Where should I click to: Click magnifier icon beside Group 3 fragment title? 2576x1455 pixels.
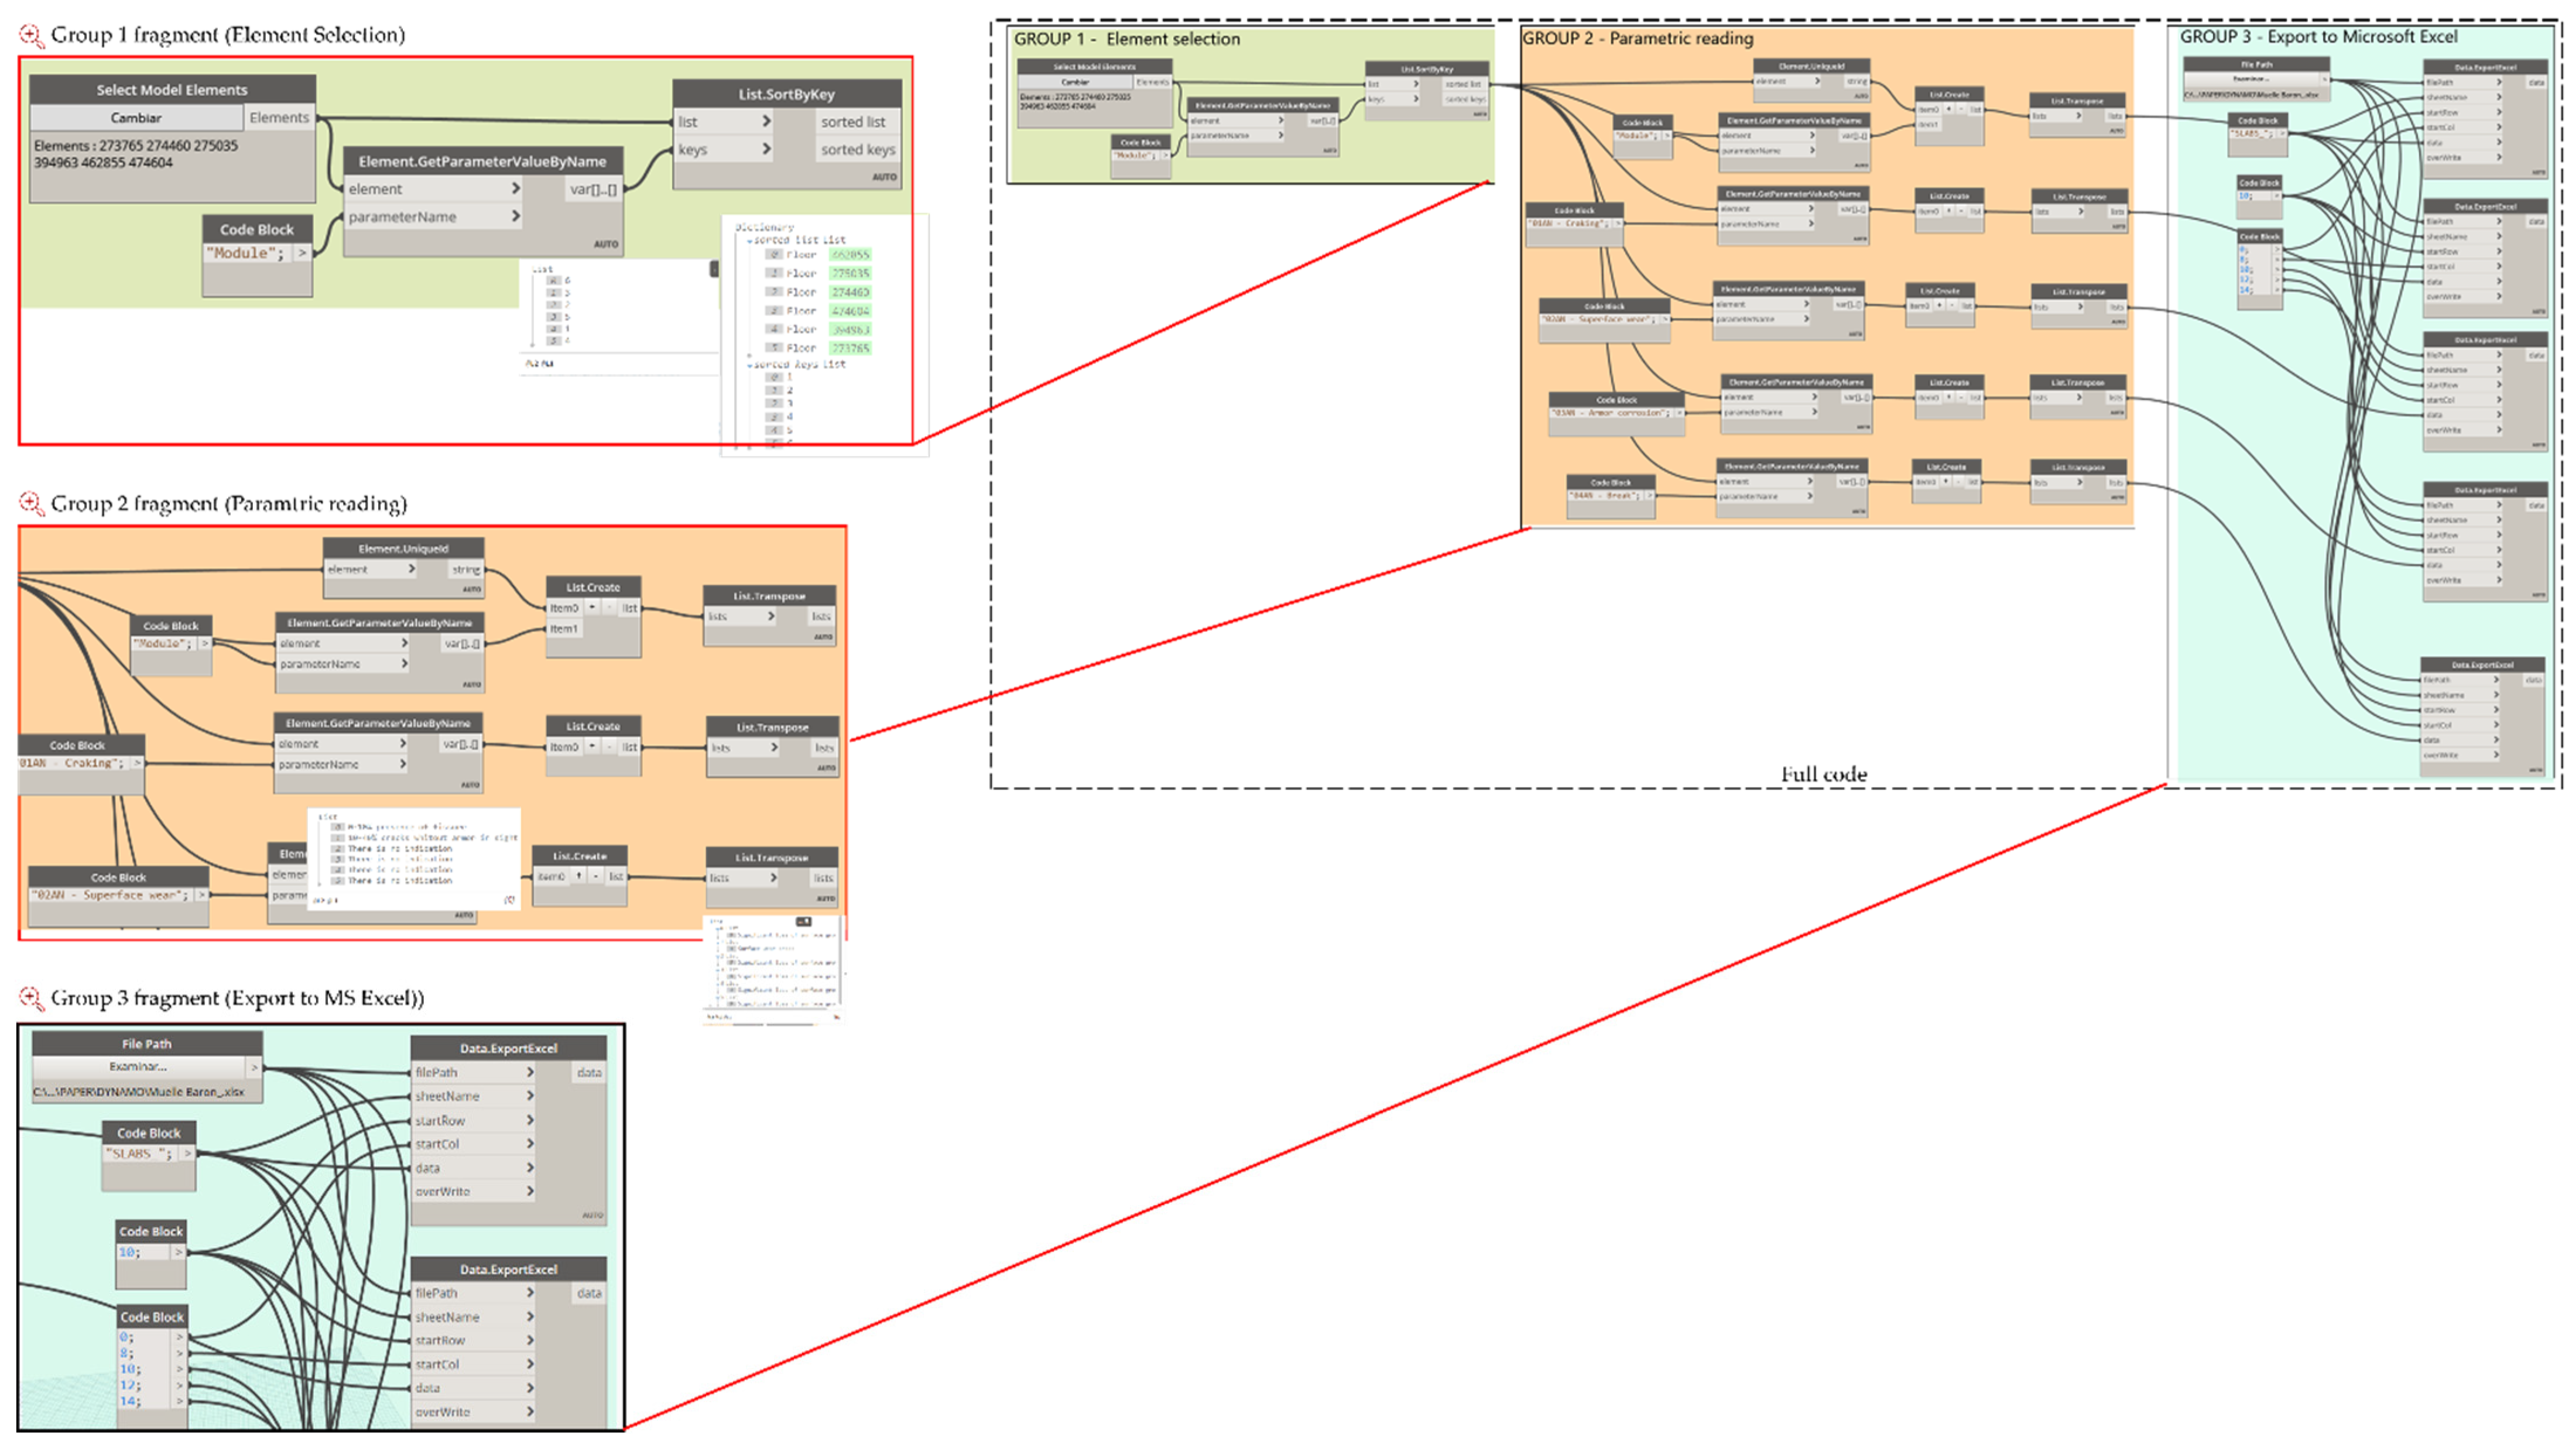tap(31, 998)
